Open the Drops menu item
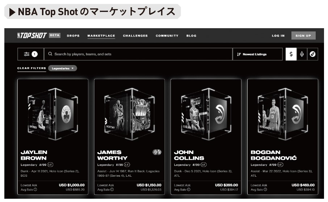 coord(73,36)
